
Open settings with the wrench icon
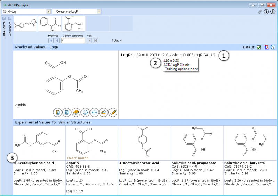coord(260,12)
